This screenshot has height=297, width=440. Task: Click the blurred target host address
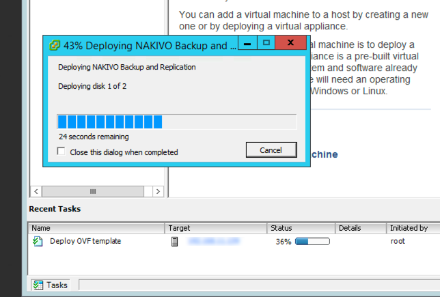tap(214, 241)
